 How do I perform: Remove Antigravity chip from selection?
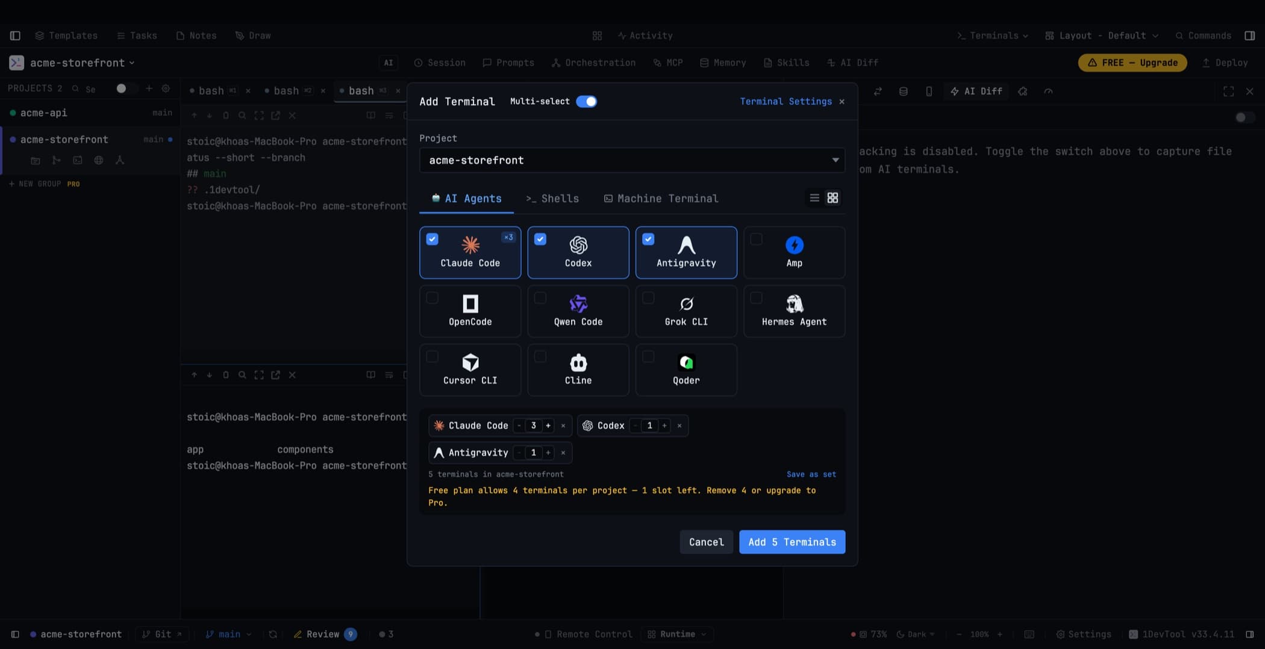[563, 453]
